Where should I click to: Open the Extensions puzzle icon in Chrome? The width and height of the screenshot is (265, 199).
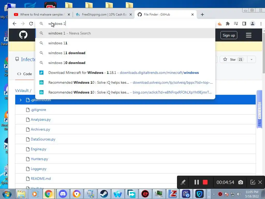[x=228, y=24]
